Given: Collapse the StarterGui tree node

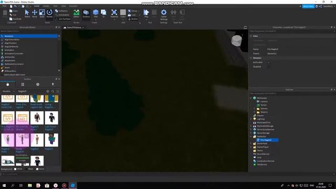Looking at the screenshot, I should (x=251, y=136).
